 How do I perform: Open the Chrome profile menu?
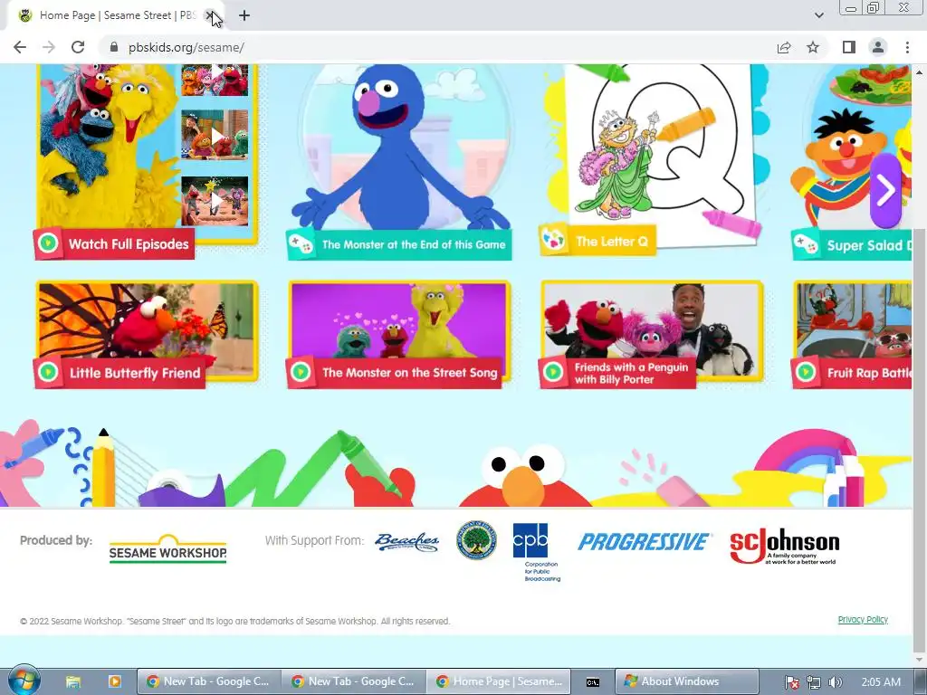[878, 47]
